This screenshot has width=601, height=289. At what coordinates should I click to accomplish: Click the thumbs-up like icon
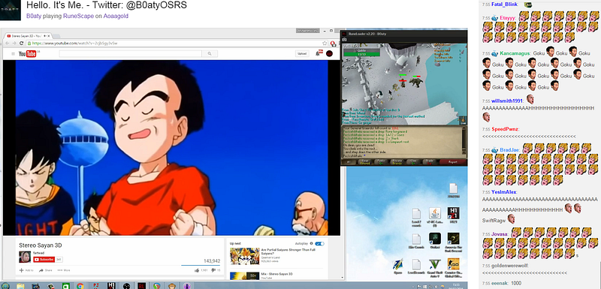click(x=197, y=270)
